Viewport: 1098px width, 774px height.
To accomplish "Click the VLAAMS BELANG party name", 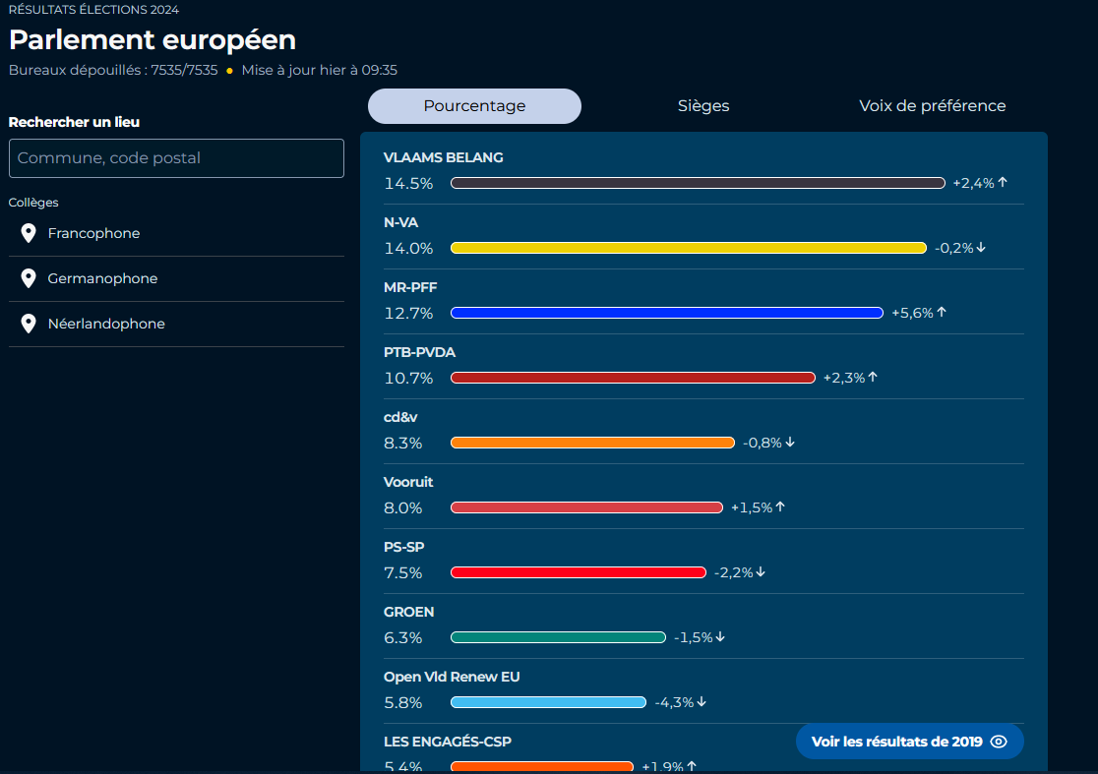I will coord(444,157).
